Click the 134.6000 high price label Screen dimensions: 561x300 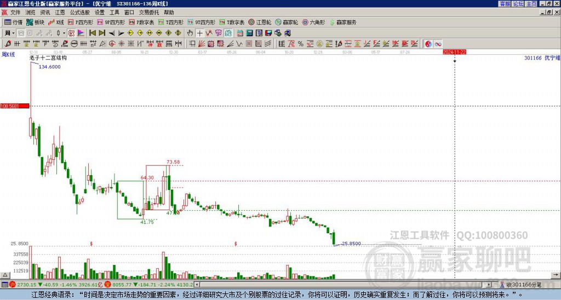pos(50,67)
